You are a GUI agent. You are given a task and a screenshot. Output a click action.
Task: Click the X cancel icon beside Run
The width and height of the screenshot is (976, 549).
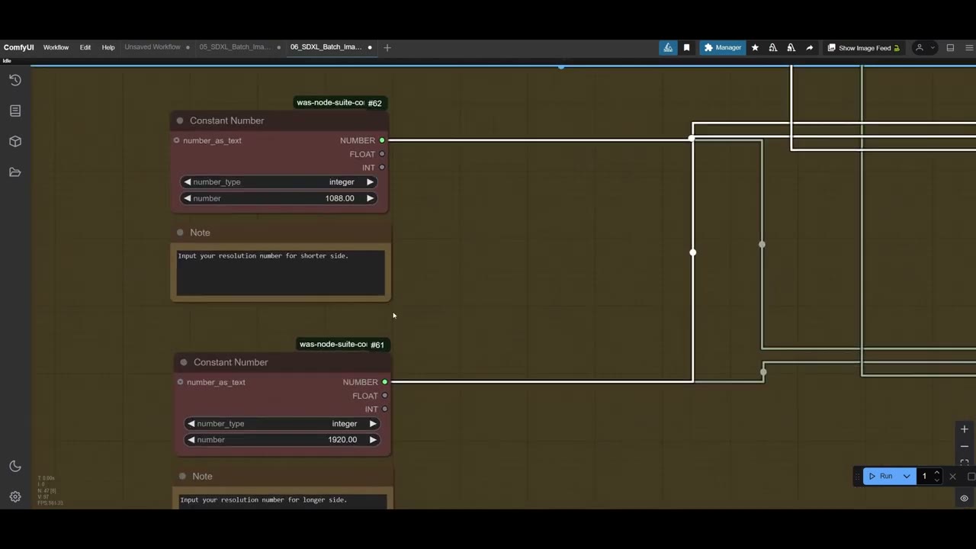(952, 477)
